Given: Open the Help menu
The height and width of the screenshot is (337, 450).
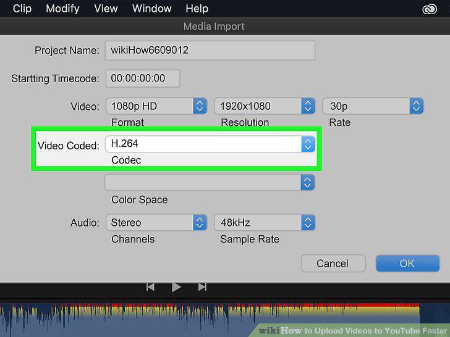Looking at the screenshot, I should click(x=197, y=9).
